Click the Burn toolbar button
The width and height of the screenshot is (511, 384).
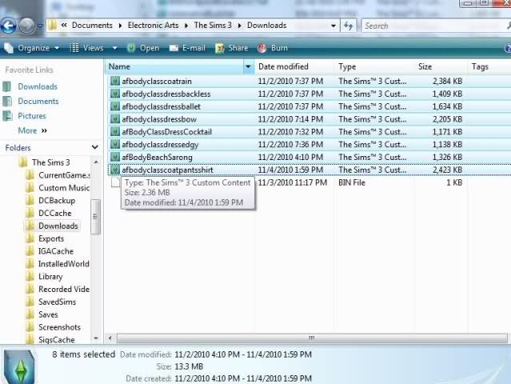coord(273,48)
